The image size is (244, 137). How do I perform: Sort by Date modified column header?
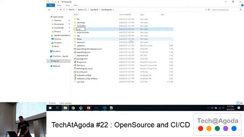coord(125,14)
